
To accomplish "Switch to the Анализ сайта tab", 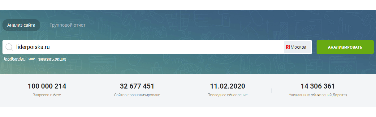I will point(21,25).
